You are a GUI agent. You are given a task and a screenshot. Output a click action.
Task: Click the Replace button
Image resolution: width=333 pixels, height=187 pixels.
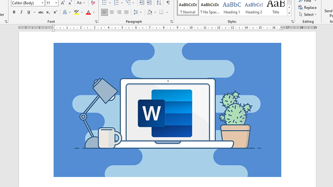[x=307, y=7]
